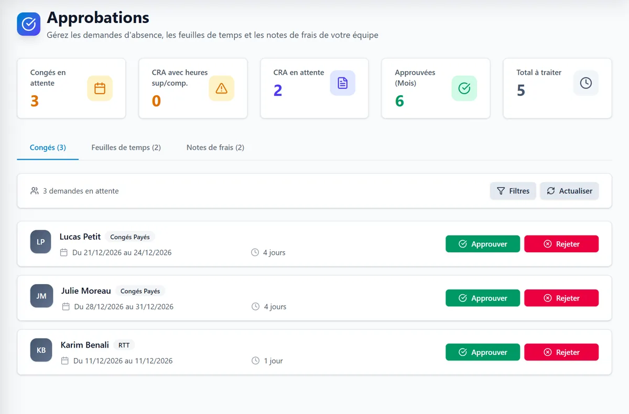Click the clock icon beside 1 jour

(x=255, y=361)
